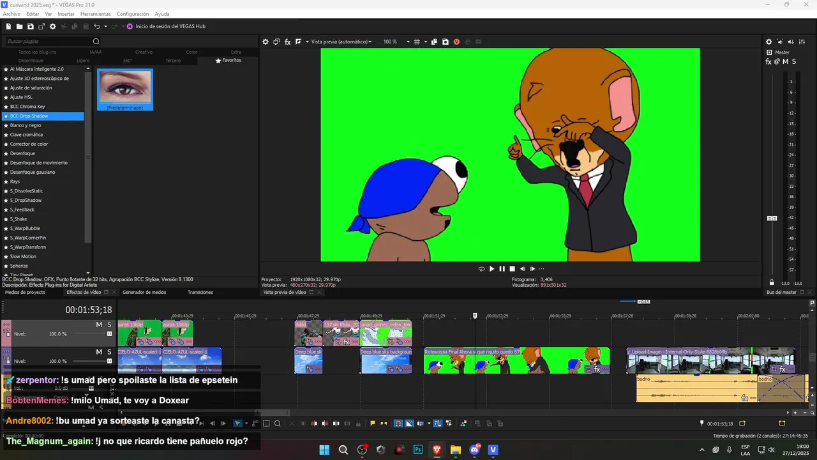Select the zoom magnifier tool in timeline toolbar
817x460 pixels.
pos(278,423)
